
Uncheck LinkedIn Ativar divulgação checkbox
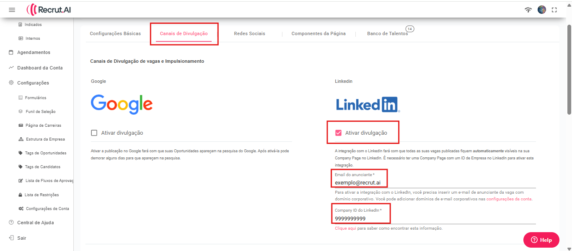(339, 133)
